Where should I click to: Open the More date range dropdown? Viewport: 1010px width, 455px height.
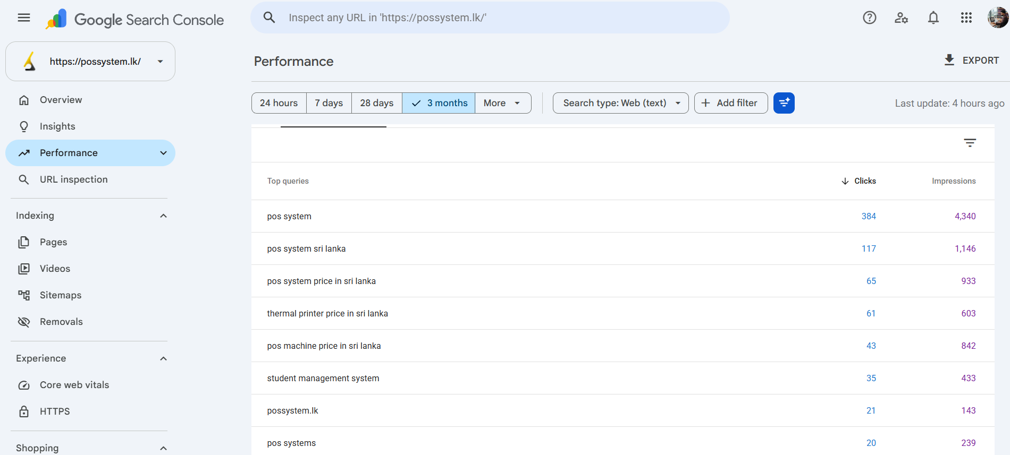coord(503,103)
